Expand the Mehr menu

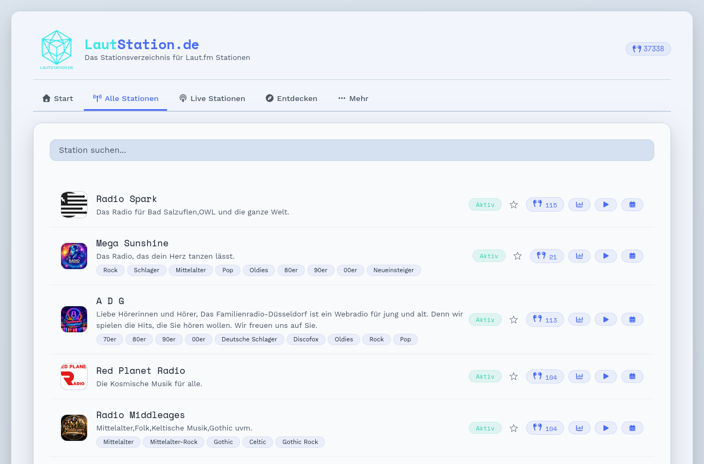click(x=353, y=98)
